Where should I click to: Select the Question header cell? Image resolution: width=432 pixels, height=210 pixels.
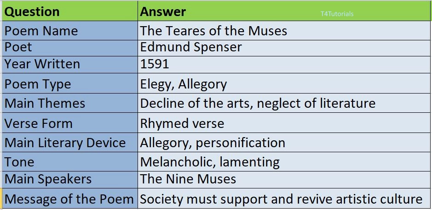[70, 11]
